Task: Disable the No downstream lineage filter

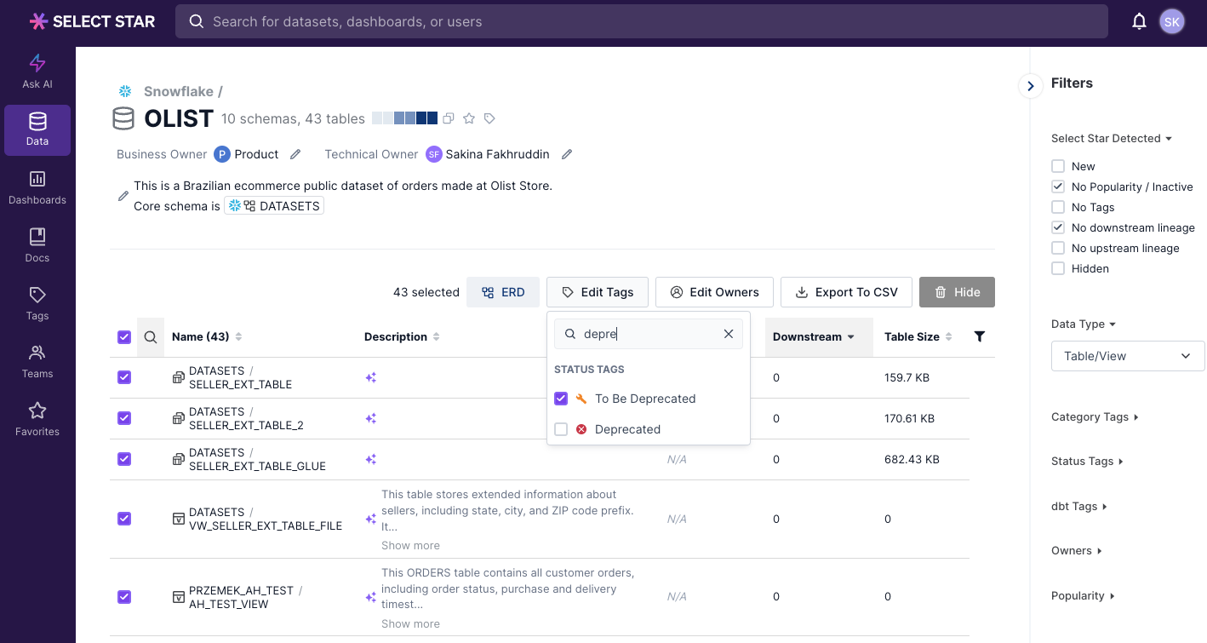Action: click(x=1058, y=227)
